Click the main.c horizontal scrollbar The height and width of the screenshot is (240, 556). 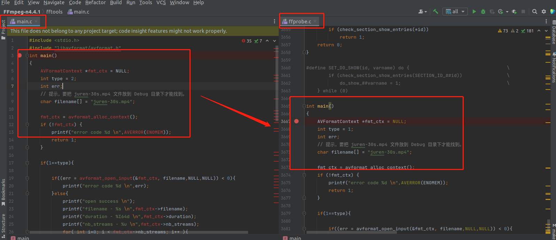pos(139,232)
